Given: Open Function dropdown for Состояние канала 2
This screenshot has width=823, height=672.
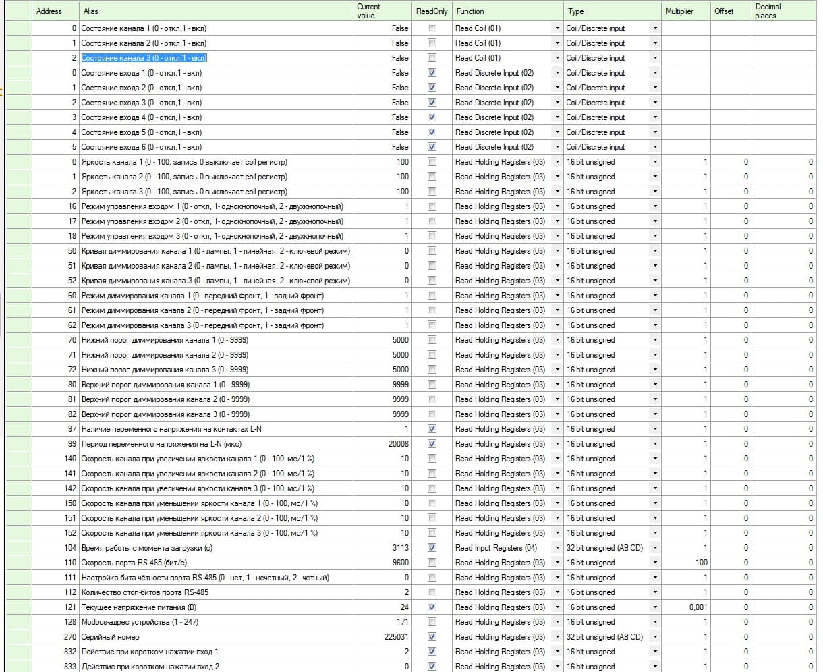Looking at the screenshot, I should 557,43.
